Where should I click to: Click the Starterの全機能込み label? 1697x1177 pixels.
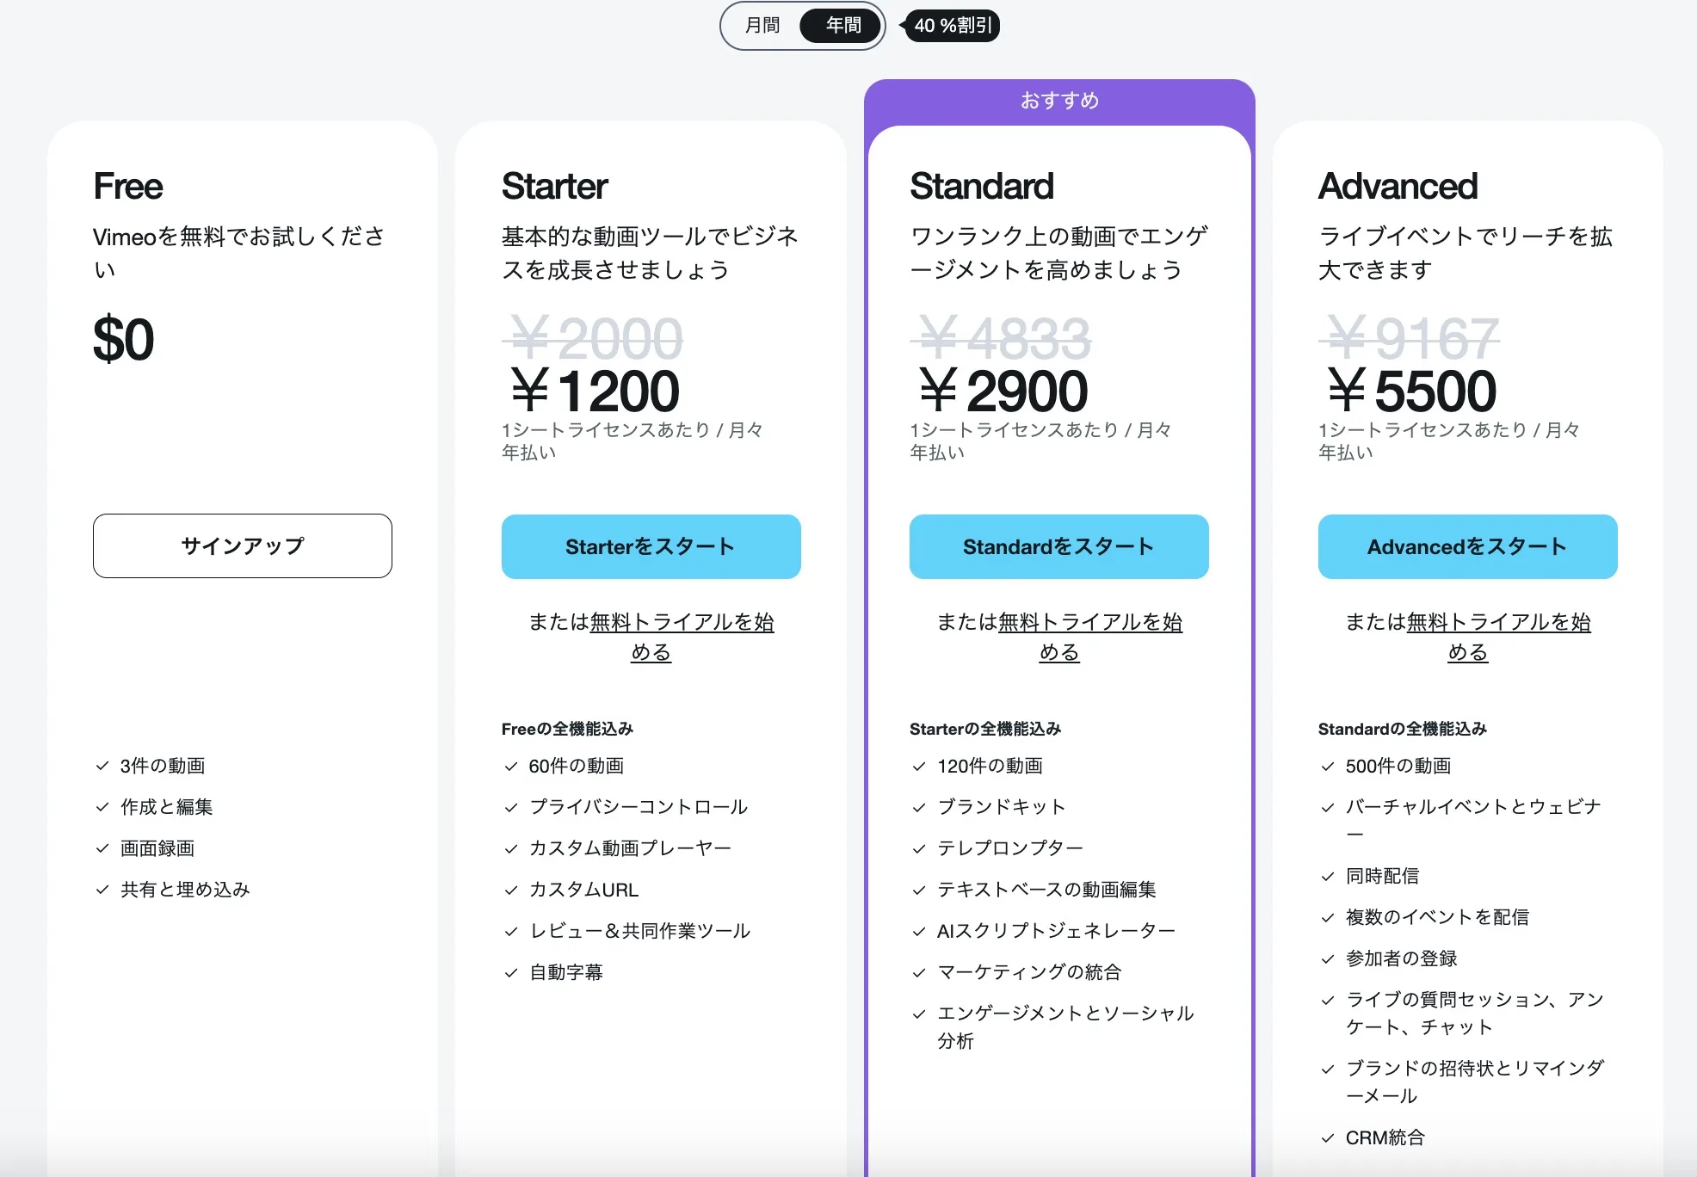pyautogui.click(x=985, y=729)
